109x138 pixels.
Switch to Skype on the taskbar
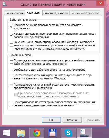coord(68,133)
